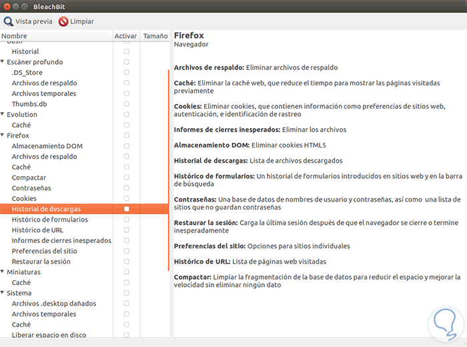Click 'Historial de descargas:' in description pane

pyautogui.click(x=211, y=161)
